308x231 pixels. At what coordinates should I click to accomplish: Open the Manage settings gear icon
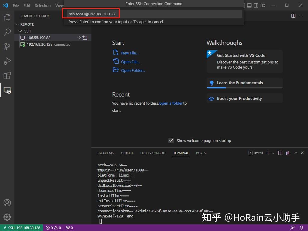[x=7, y=217]
